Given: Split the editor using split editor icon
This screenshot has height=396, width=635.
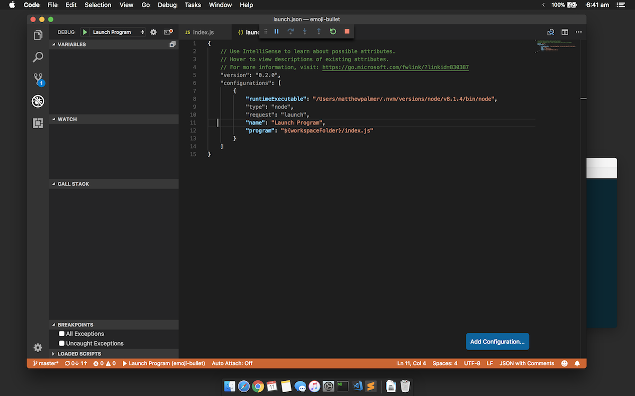Looking at the screenshot, I should tap(565, 32).
